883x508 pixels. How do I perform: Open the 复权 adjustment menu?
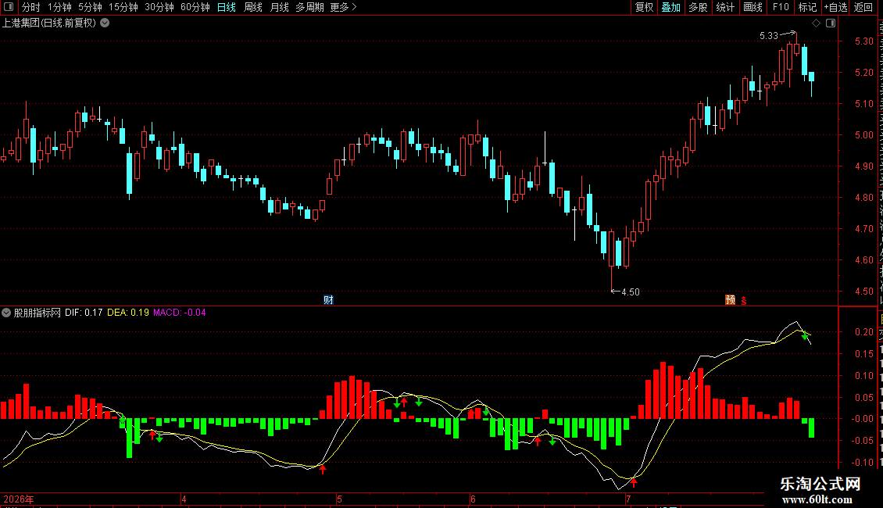click(x=644, y=7)
